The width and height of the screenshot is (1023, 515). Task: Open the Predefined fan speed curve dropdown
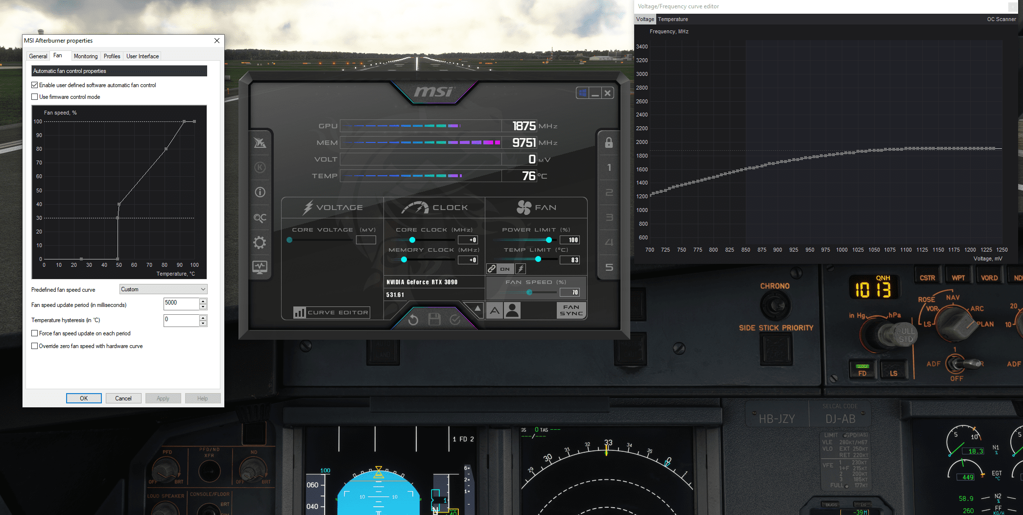tap(163, 289)
